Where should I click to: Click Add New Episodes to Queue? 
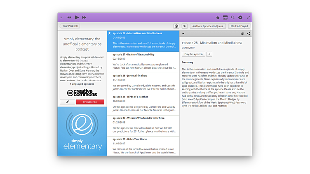208,26
